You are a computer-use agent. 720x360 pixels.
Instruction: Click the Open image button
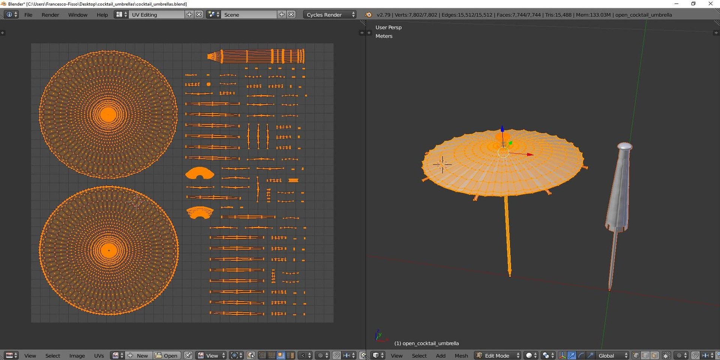pyautogui.click(x=166, y=355)
